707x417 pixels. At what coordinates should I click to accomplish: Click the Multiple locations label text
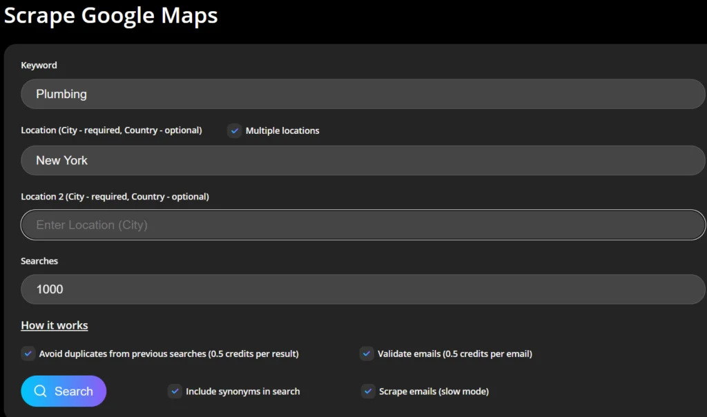(x=282, y=130)
